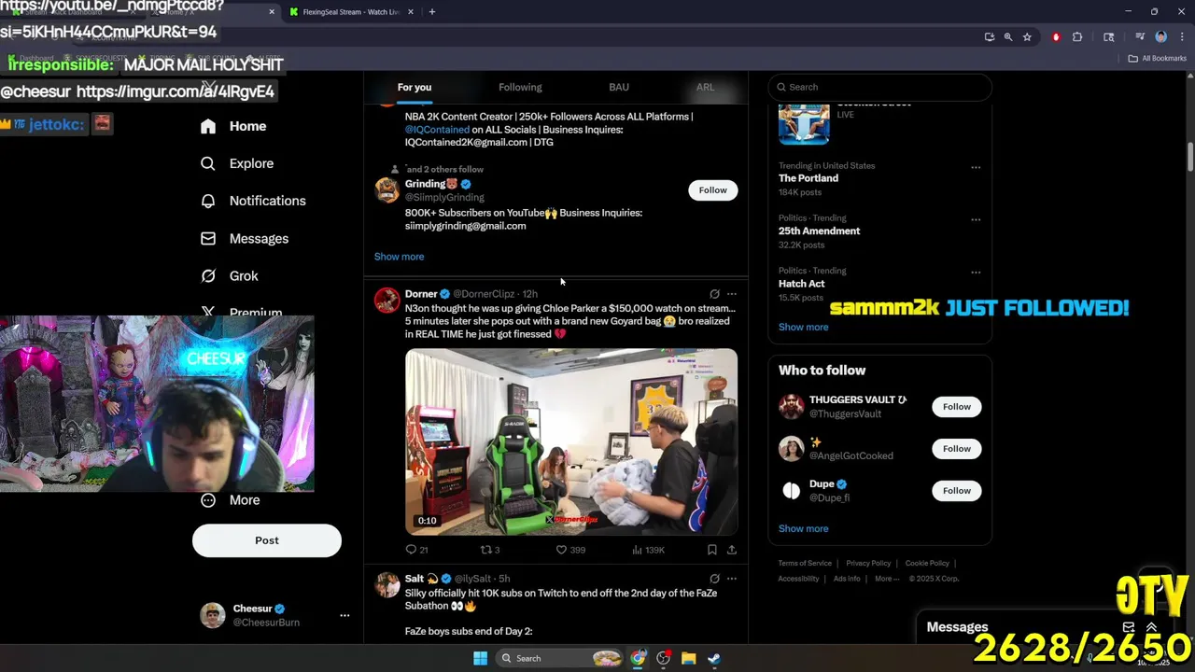Expand the Messages drawer chevron

click(x=1151, y=627)
